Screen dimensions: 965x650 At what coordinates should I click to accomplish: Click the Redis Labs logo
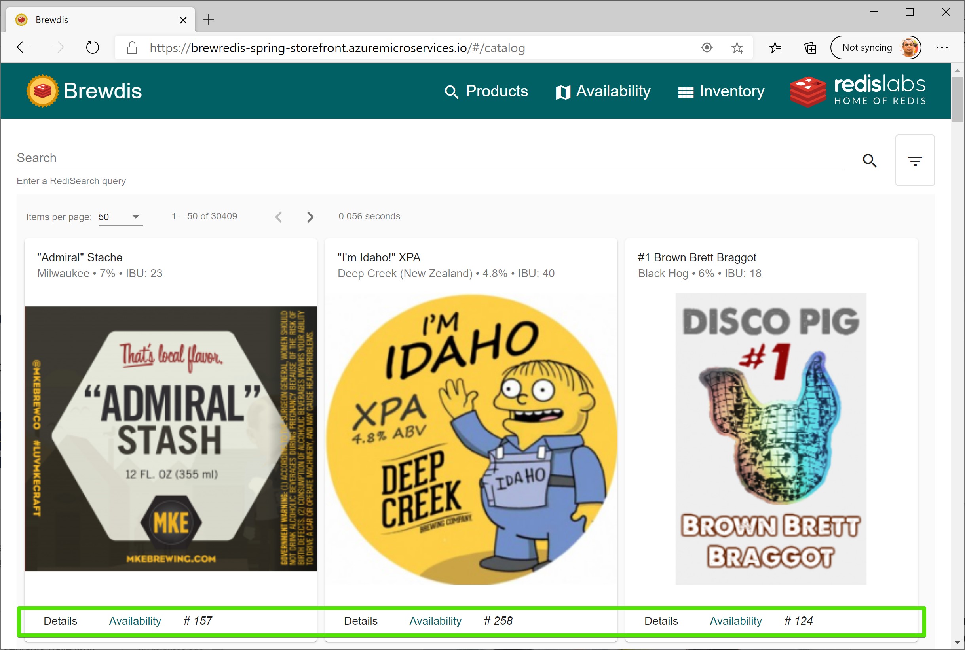(858, 91)
